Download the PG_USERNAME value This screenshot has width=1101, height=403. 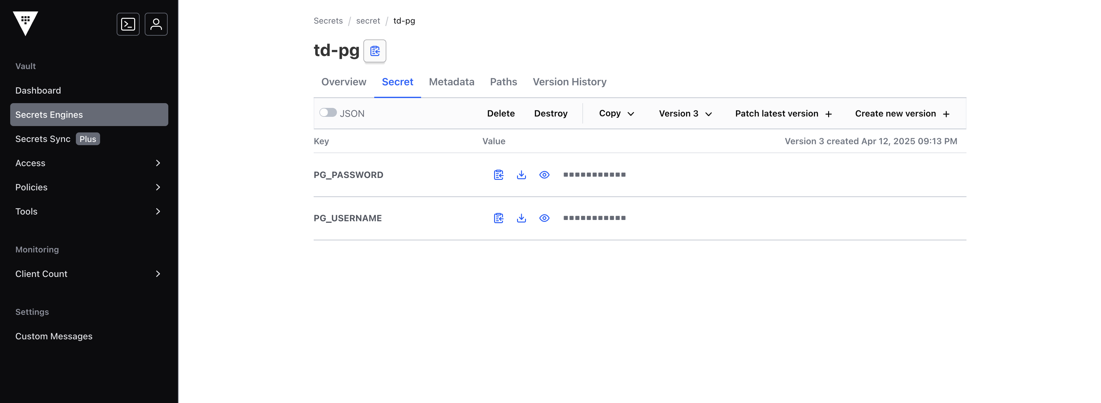[521, 218]
